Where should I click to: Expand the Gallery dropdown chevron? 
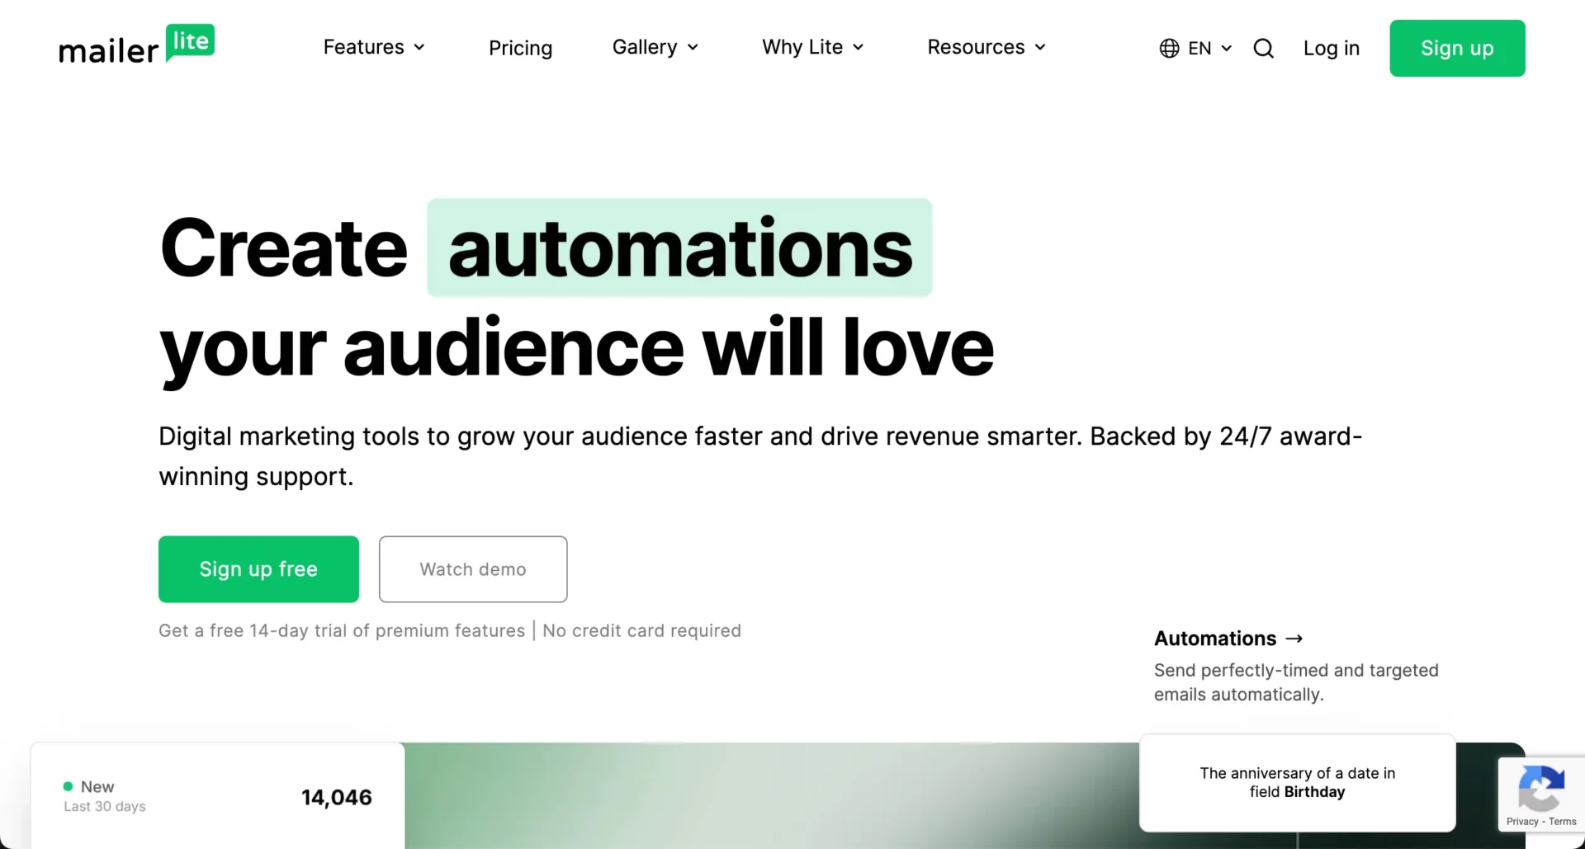pyautogui.click(x=693, y=48)
